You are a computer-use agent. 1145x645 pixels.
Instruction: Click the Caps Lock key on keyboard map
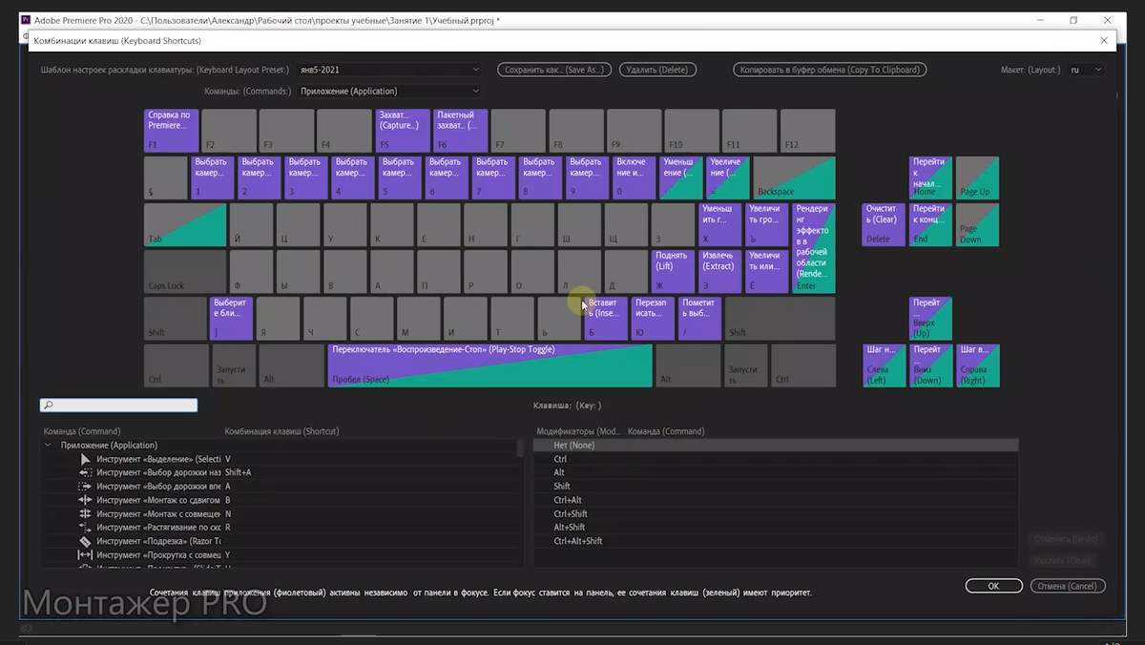pyautogui.click(x=185, y=271)
